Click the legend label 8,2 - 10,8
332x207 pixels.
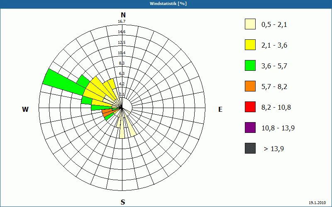(x=276, y=108)
